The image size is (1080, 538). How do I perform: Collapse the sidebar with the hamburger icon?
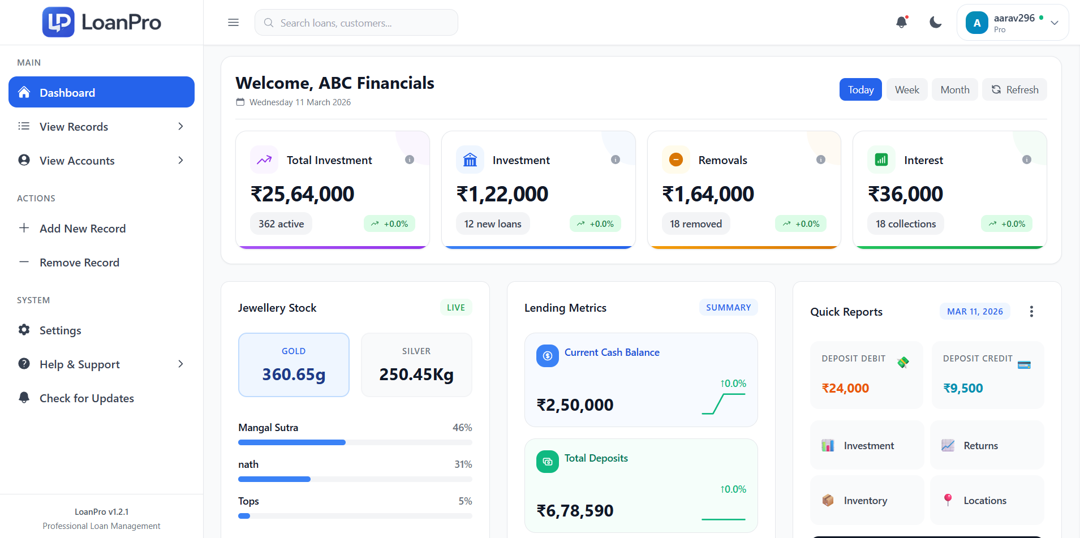233,22
